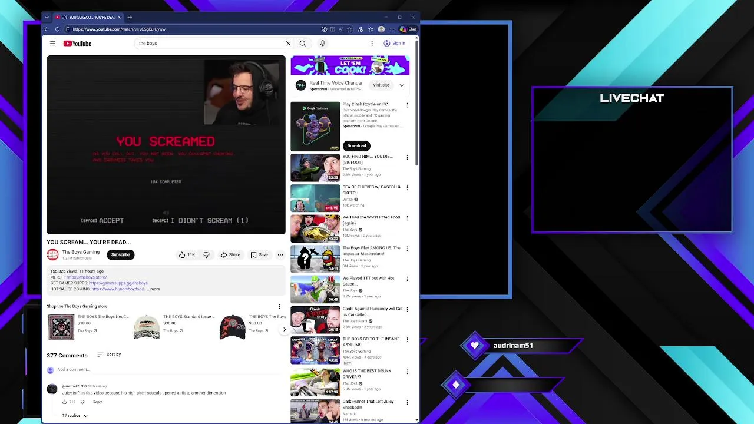Open the Copilot Chat button
This screenshot has height=424, width=754.
click(408, 29)
